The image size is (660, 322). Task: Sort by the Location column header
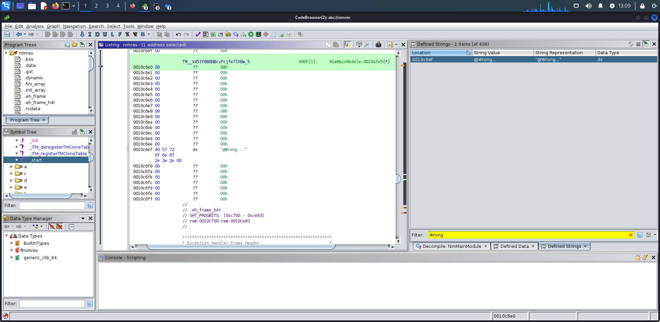tap(441, 53)
